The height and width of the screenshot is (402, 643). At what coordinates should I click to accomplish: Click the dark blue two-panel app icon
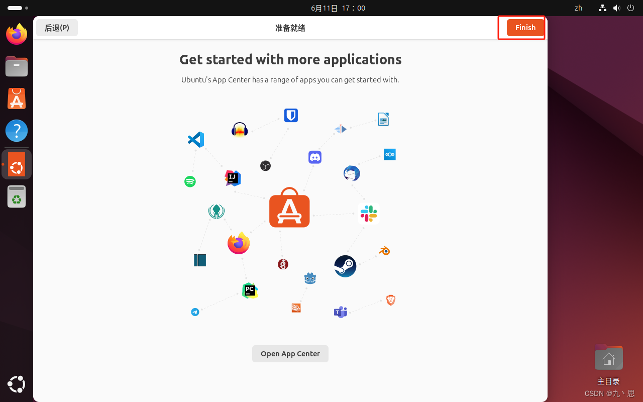[x=200, y=260]
